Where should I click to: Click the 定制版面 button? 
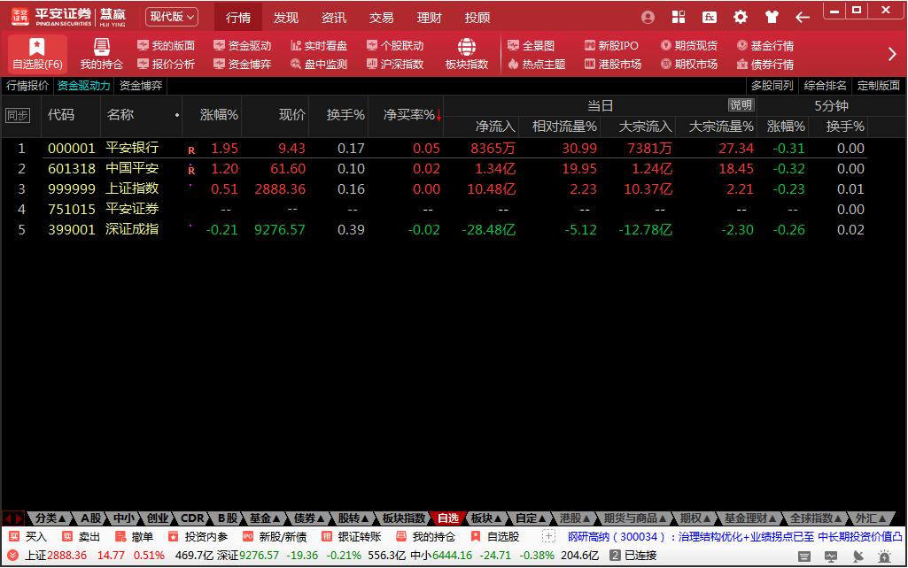click(879, 86)
